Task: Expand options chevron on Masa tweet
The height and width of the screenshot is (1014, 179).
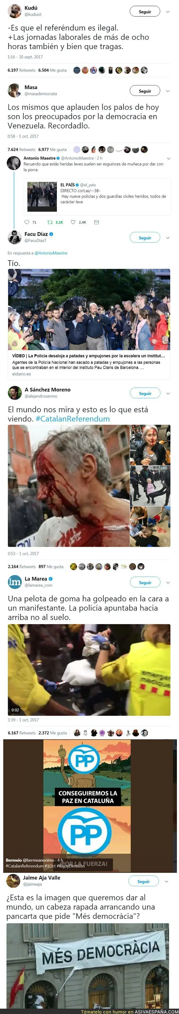Action: pos(168,91)
